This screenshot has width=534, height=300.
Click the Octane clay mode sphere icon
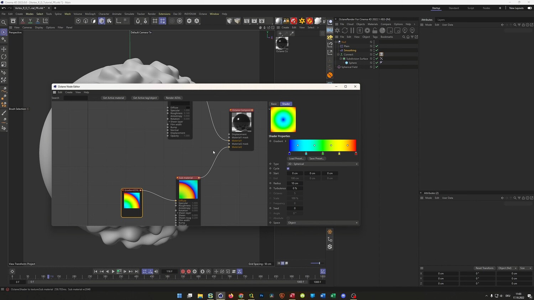pyautogui.click(x=382, y=31)
